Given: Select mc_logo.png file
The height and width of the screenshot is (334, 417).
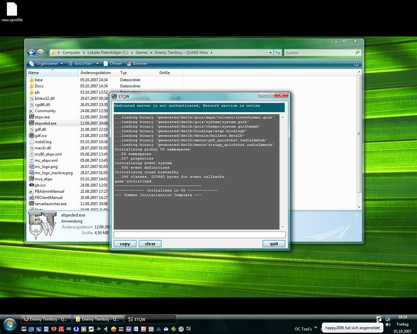Looking at the screenshot, I should pos(46,167).
